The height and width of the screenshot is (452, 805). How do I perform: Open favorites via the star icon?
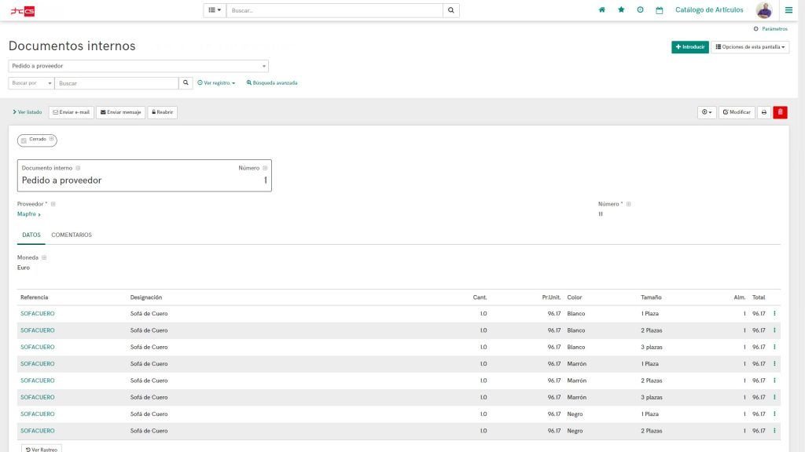(x=621, y=10)
